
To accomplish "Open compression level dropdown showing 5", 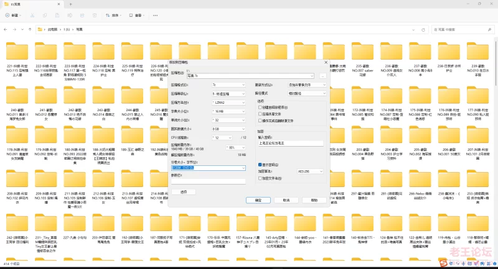I will click(228, 94).
